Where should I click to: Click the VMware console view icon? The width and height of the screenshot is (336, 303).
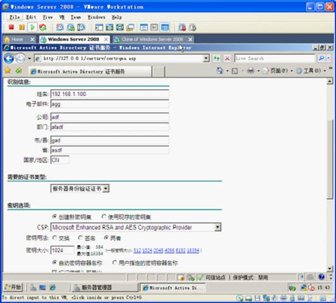pos(165,27)
